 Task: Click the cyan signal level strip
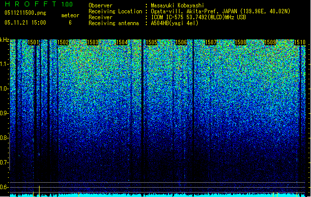click(158, 195)
